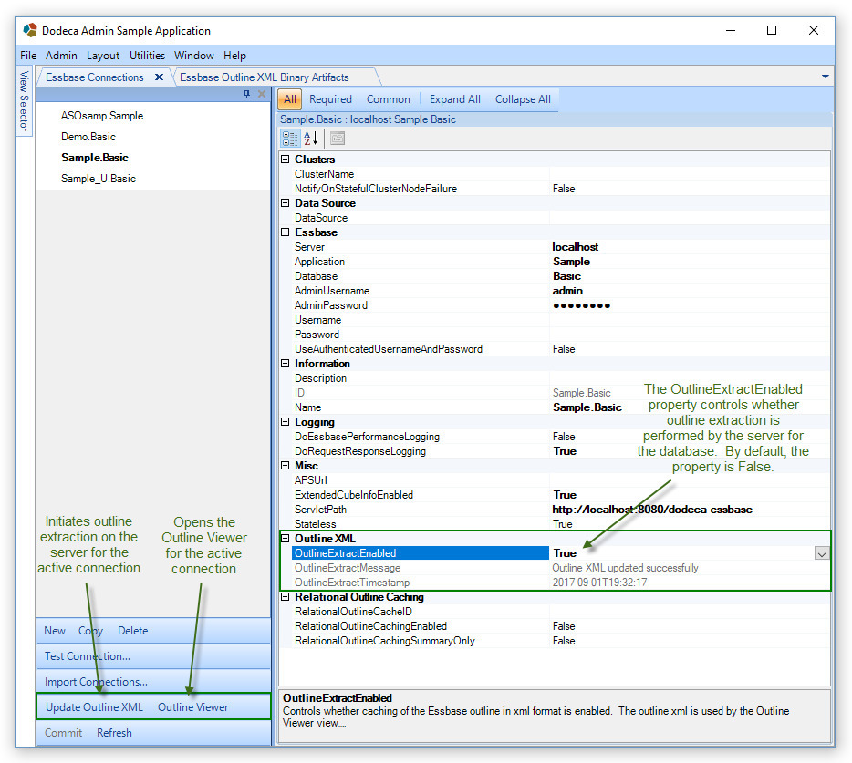Click the Commit button

pos(63,733)
